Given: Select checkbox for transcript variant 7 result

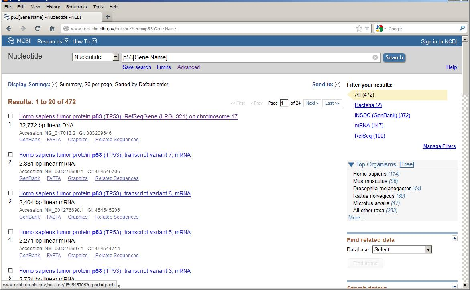Looking at the screenshot, I should coord(10,154).
